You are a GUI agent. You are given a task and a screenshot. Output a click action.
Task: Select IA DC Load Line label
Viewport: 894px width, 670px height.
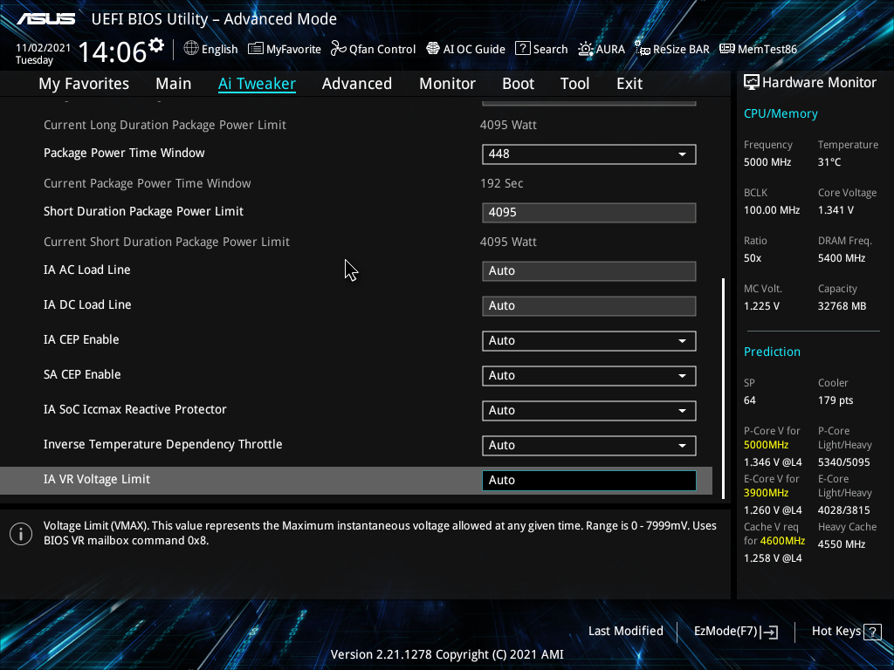pos(87,304)
